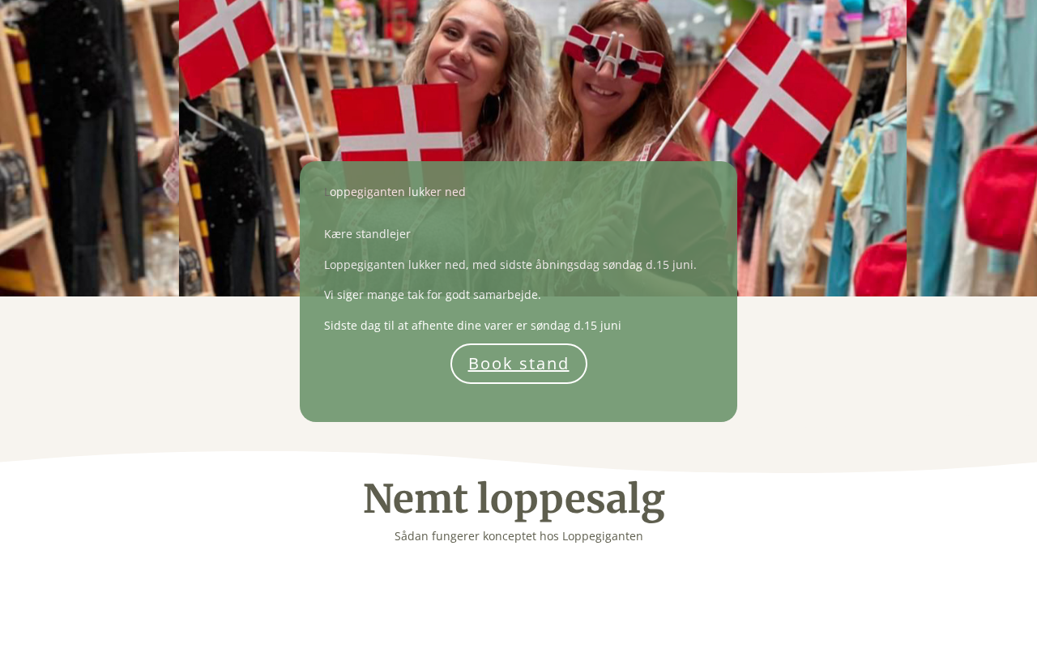Viewport: 1037px width, 648px height.
Task: Click the "Nemt loppesalg" heading
Action: [514, 499]
